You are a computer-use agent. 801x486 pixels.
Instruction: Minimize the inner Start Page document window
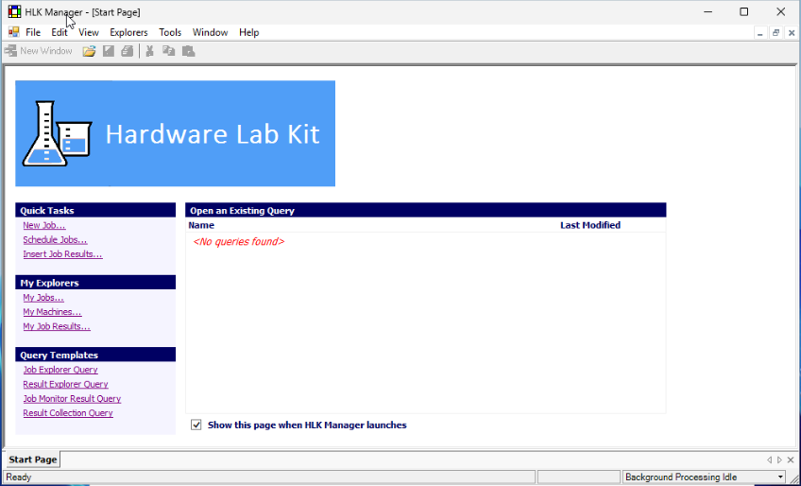[760, 33]
